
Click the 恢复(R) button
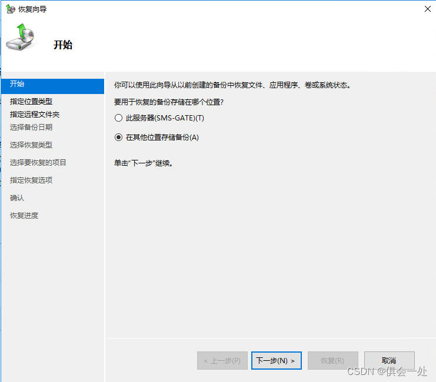pyautogui.click(x=332, y=361)
